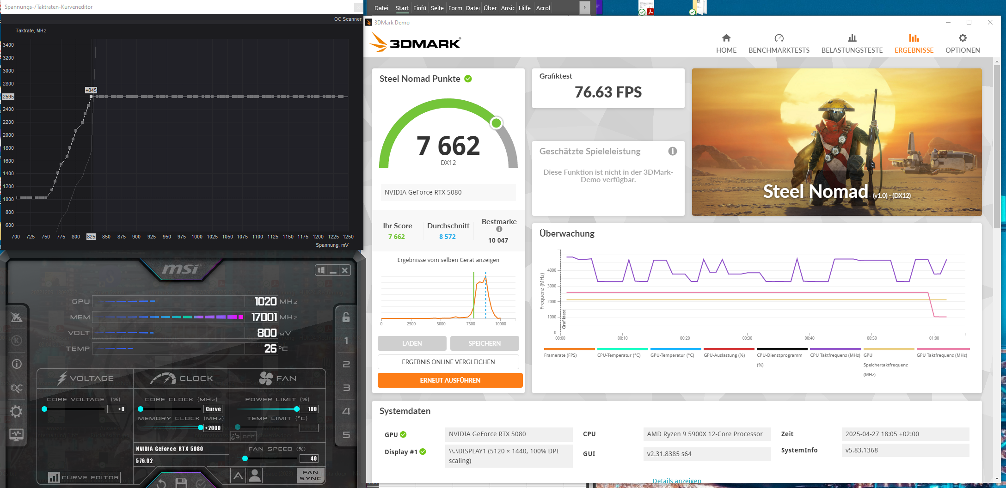
Task: Click the Bestmarke info icon
Action: click(499, 229)
